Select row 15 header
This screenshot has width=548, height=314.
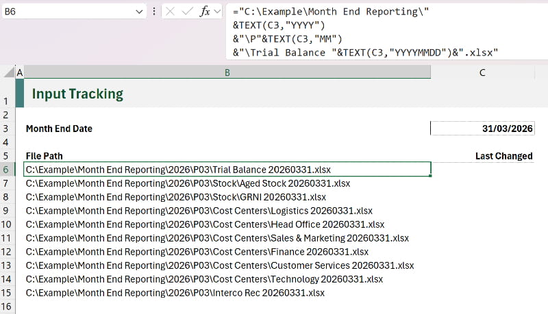click(7, 293)
